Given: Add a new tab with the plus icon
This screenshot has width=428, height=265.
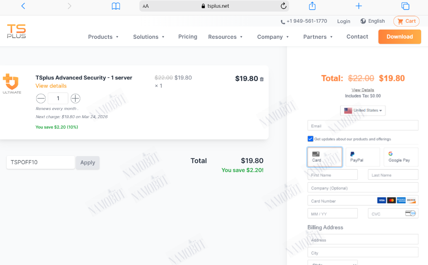Looking at the screenshot, I should tap(358, 6).
